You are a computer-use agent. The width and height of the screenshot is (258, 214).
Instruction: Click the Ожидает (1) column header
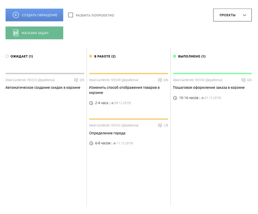click(x=22, y=56)
